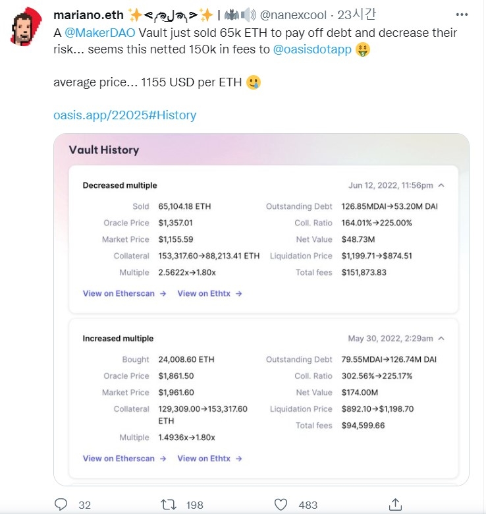Open the @nanexcool handle
The height and width of the screenshot is (514, 486).
click(293, 14)
